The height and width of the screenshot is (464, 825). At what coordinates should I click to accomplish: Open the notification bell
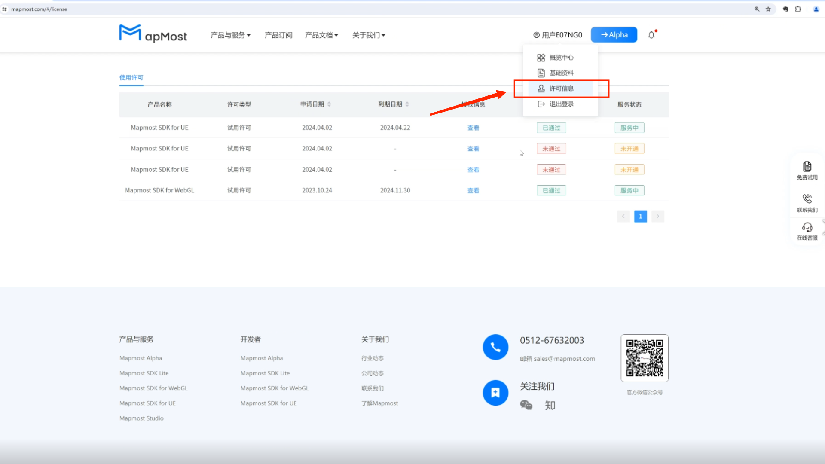pyautogui.click(x=651, y=35)
